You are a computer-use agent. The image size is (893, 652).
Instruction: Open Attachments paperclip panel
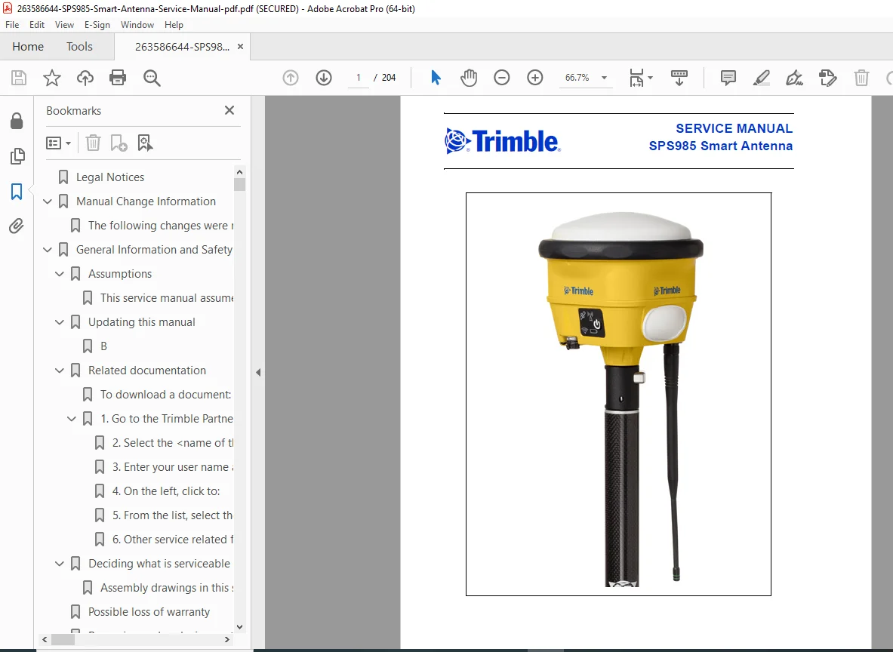(x=17, y=226)
